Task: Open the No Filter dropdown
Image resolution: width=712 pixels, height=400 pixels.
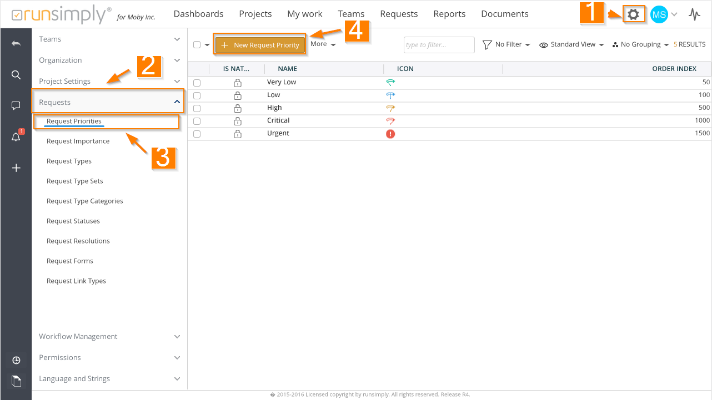Action: (x=506, y=44)
